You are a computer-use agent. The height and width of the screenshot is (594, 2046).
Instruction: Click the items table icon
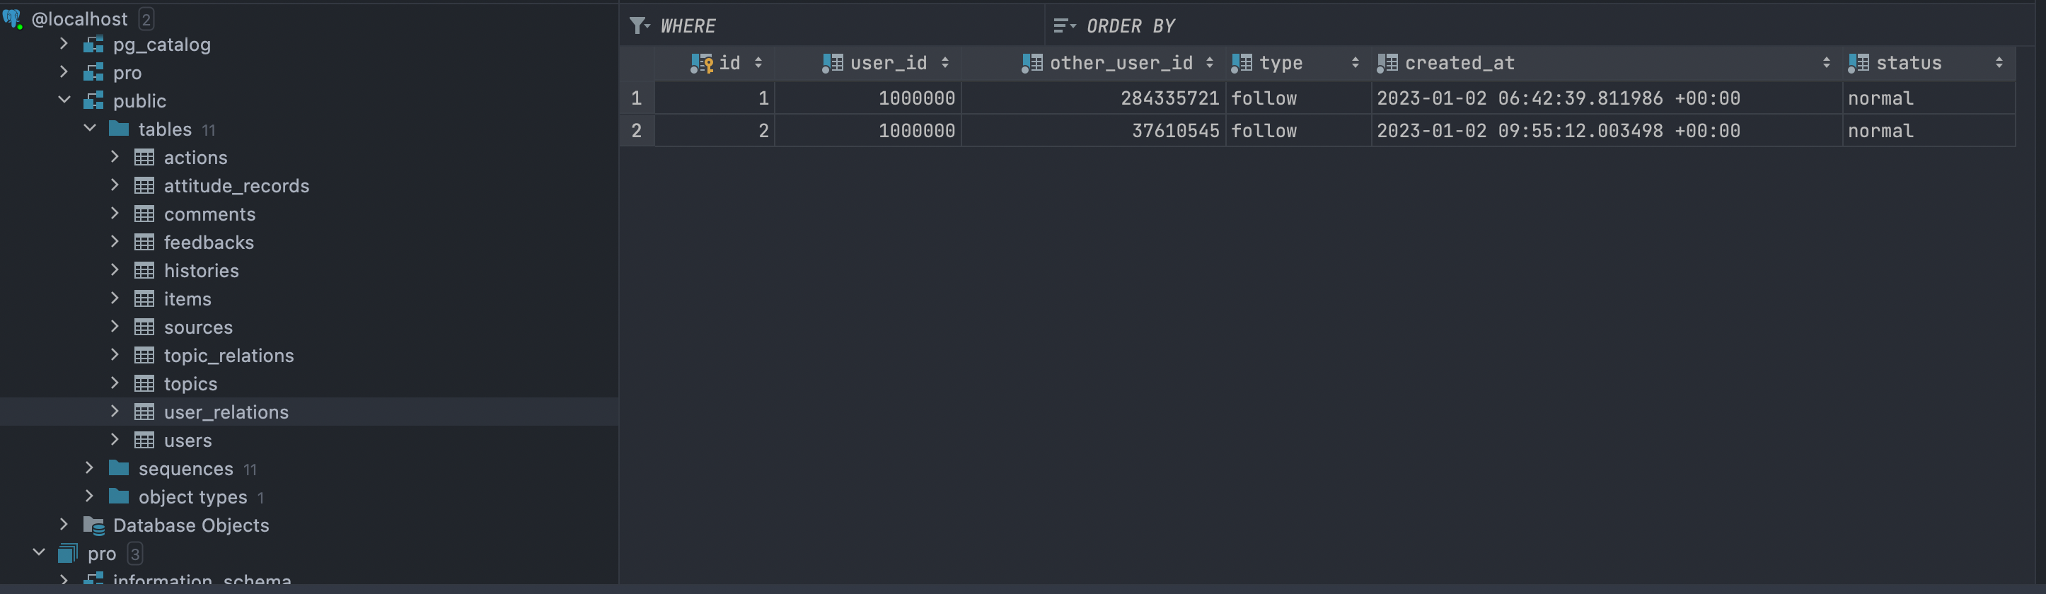144,298
